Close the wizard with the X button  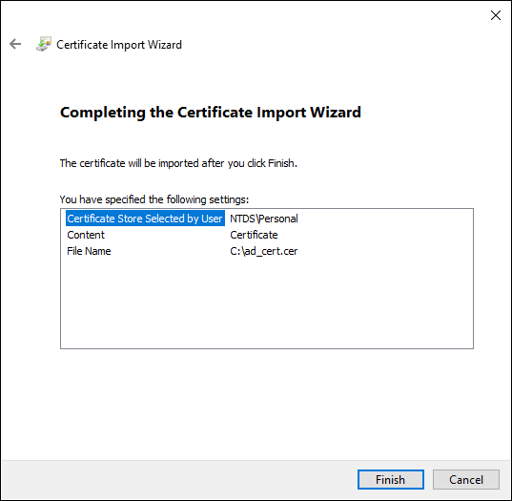(496, 15)
